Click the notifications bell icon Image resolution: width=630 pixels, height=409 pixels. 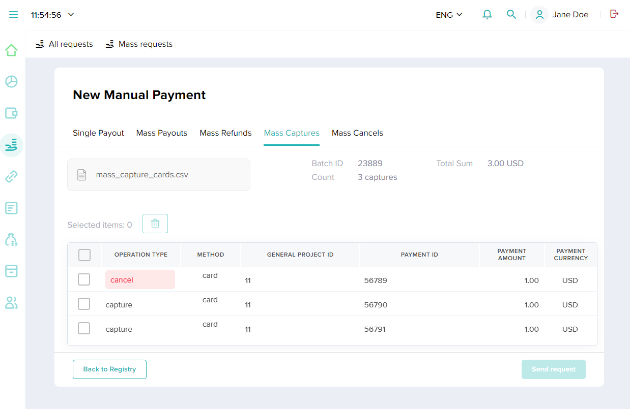[487, 15]
